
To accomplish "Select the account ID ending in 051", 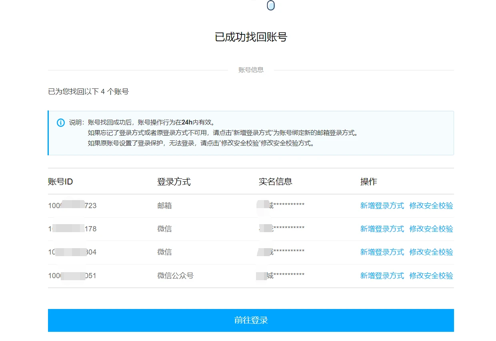I will (x=72, y=276).
